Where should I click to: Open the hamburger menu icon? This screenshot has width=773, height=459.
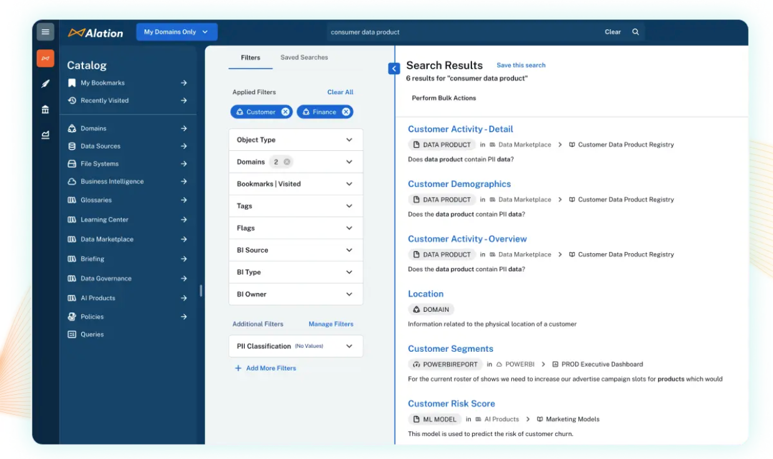pos(46,32)
